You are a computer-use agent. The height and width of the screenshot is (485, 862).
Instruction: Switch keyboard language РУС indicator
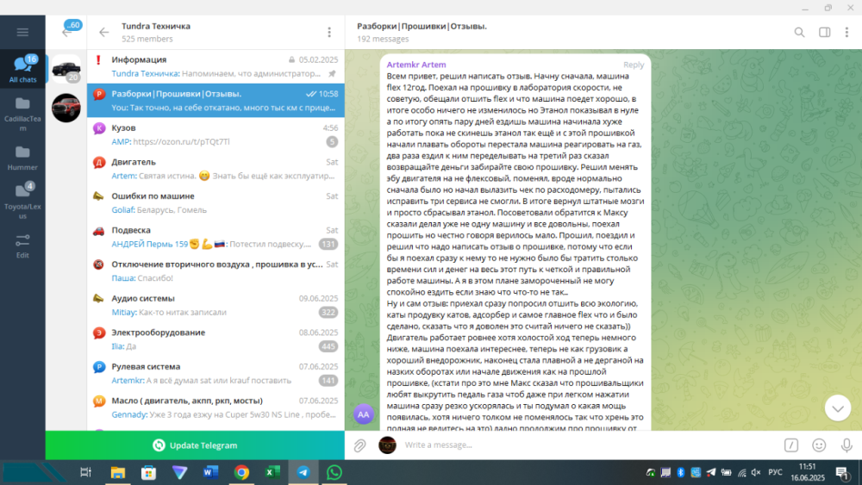pos(775,472)
